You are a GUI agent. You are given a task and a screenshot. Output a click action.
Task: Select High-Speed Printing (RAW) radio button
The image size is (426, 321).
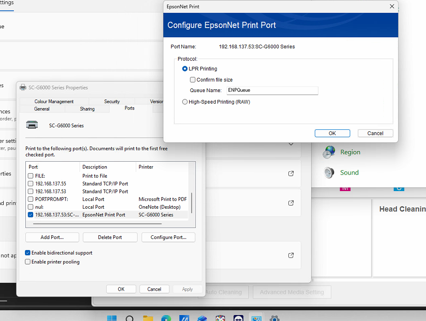(x=185, y=102)
